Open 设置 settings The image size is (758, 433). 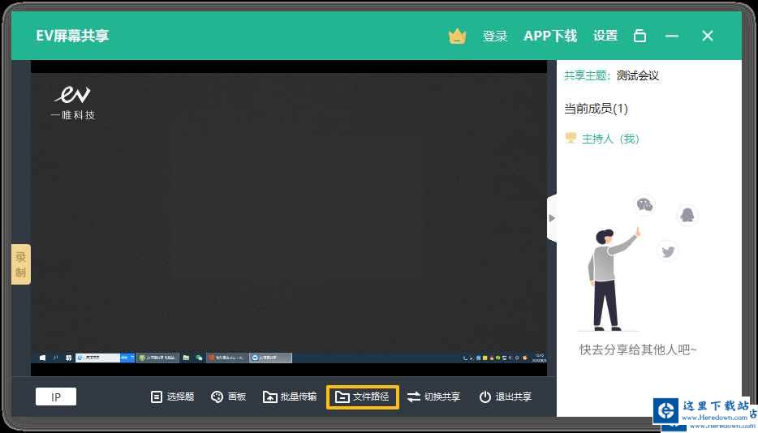click(x=605, y=36)
